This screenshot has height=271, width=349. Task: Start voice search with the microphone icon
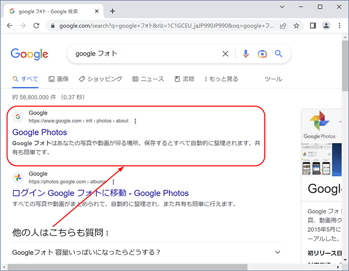[x=246, y=54]
